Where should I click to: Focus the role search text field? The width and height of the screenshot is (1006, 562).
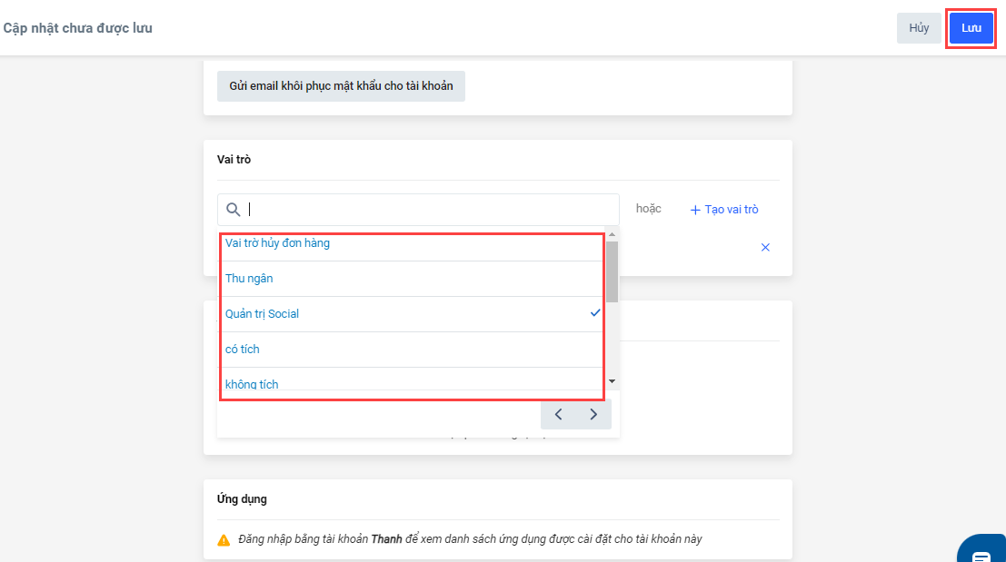tap(427, 210)
